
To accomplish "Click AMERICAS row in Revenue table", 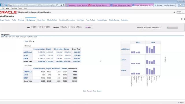I will point(27,52).
